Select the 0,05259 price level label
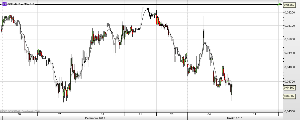Viewport: 300px width, 120px height. 289,5
